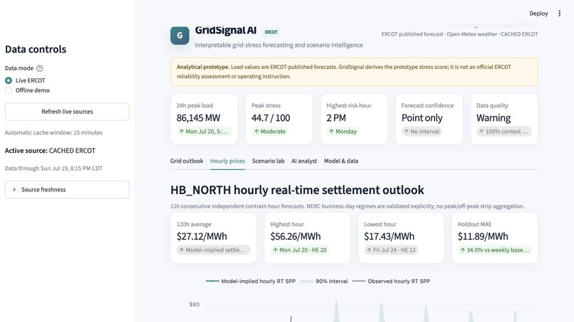Open the Model & data tab
Viewport: 574px width, 322px height.
341,161
